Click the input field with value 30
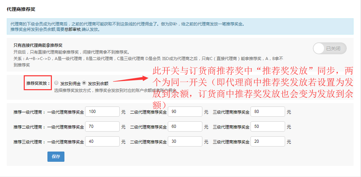This screenshot has width=361, height=177. pos(185,141)
